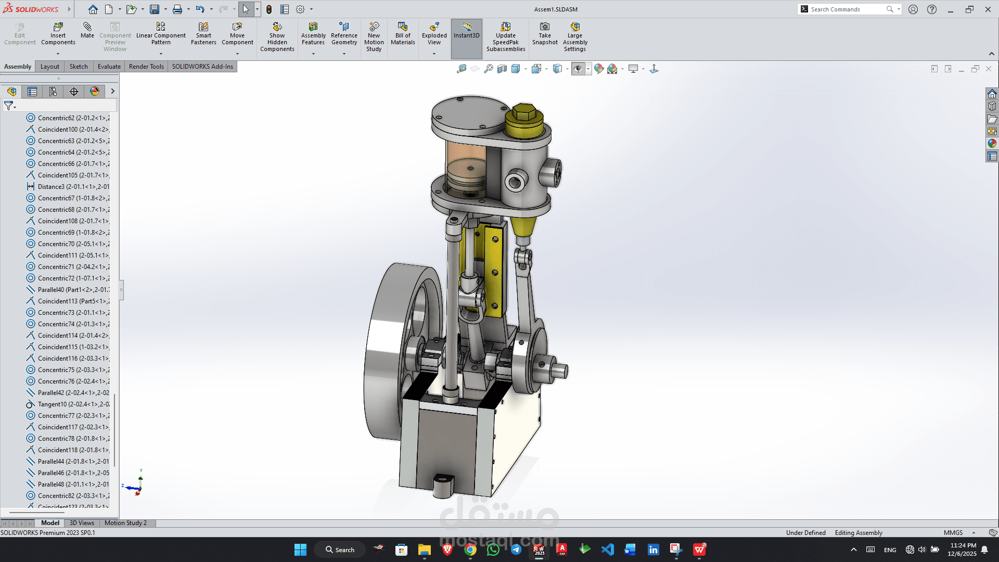Screen dimensions: 999x562
Task: Open Google Chrome from the taskbar
Action: point(470,550)
